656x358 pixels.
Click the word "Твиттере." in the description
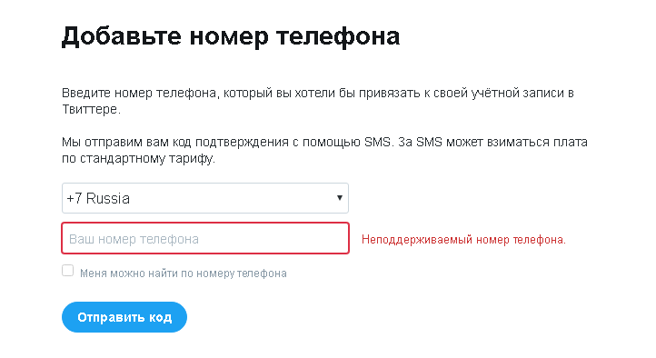point(91,109)
